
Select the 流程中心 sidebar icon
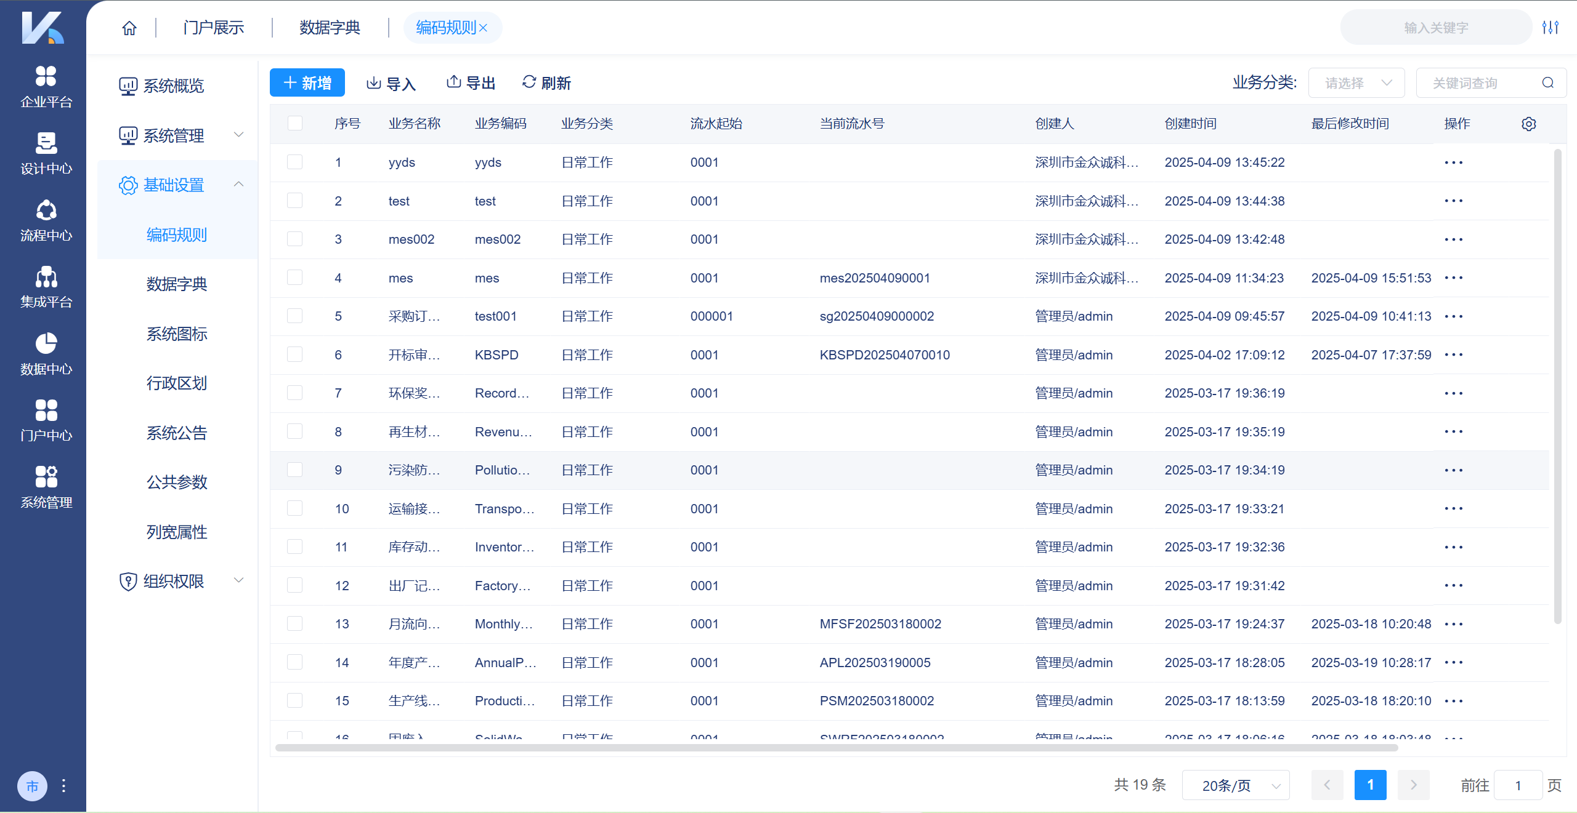pyautogui.click(x=45, y=220)
